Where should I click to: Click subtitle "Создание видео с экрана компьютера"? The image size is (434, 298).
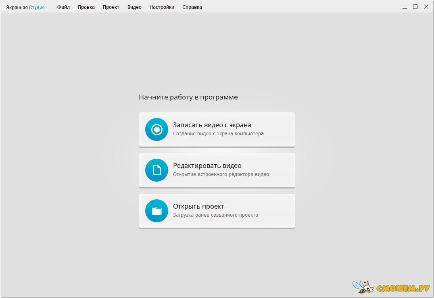click(218, 134)
